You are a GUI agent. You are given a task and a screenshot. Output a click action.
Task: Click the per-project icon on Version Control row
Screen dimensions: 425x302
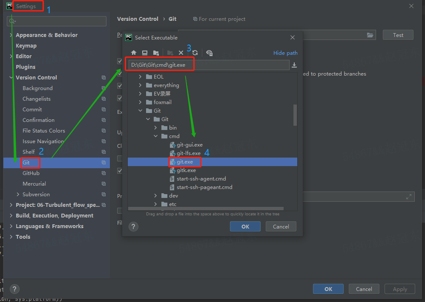tap(103, 78)
